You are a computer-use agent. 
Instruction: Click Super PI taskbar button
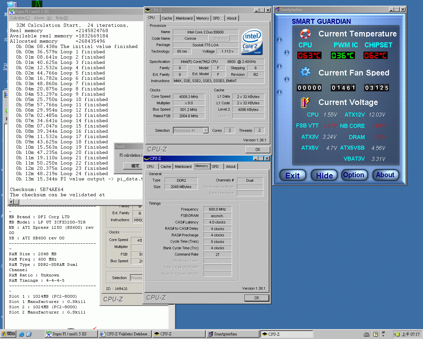(71, 334)
